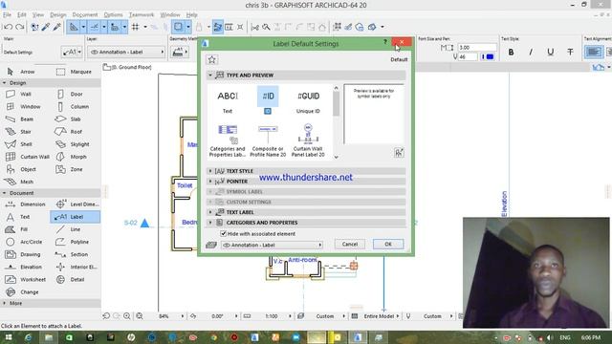This screenshot has width=612, height=344.
Task: Open the Teamwork menu
Action: click(142, 15)
